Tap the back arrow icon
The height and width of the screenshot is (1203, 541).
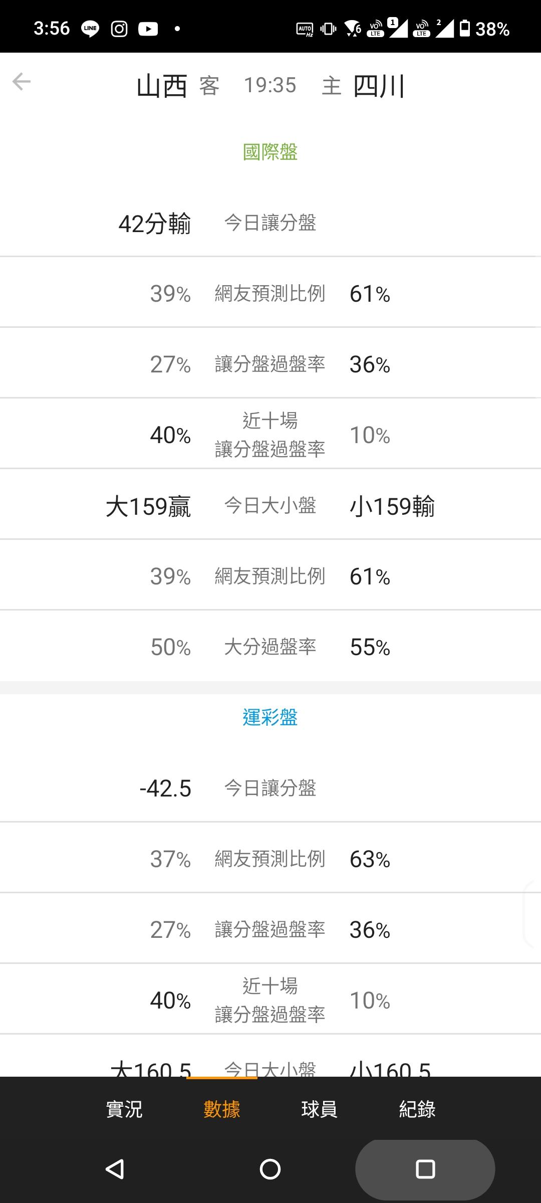(x=22, y=82)
